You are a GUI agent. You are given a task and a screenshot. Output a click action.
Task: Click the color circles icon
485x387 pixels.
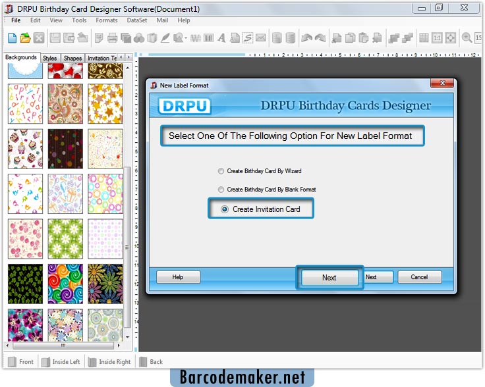tap(139, 38)
